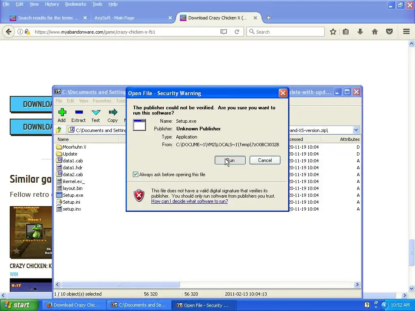Open Firefox Bookmarks menu

[x=75, y=4]
